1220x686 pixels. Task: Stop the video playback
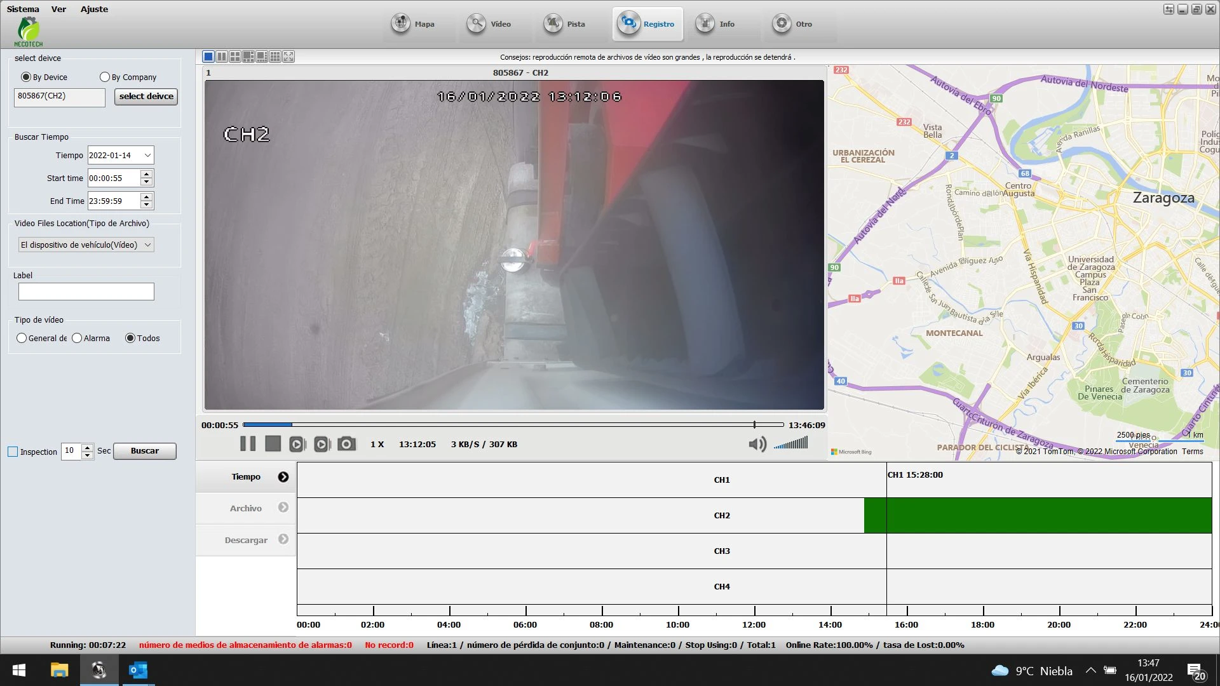pos(273,444)
